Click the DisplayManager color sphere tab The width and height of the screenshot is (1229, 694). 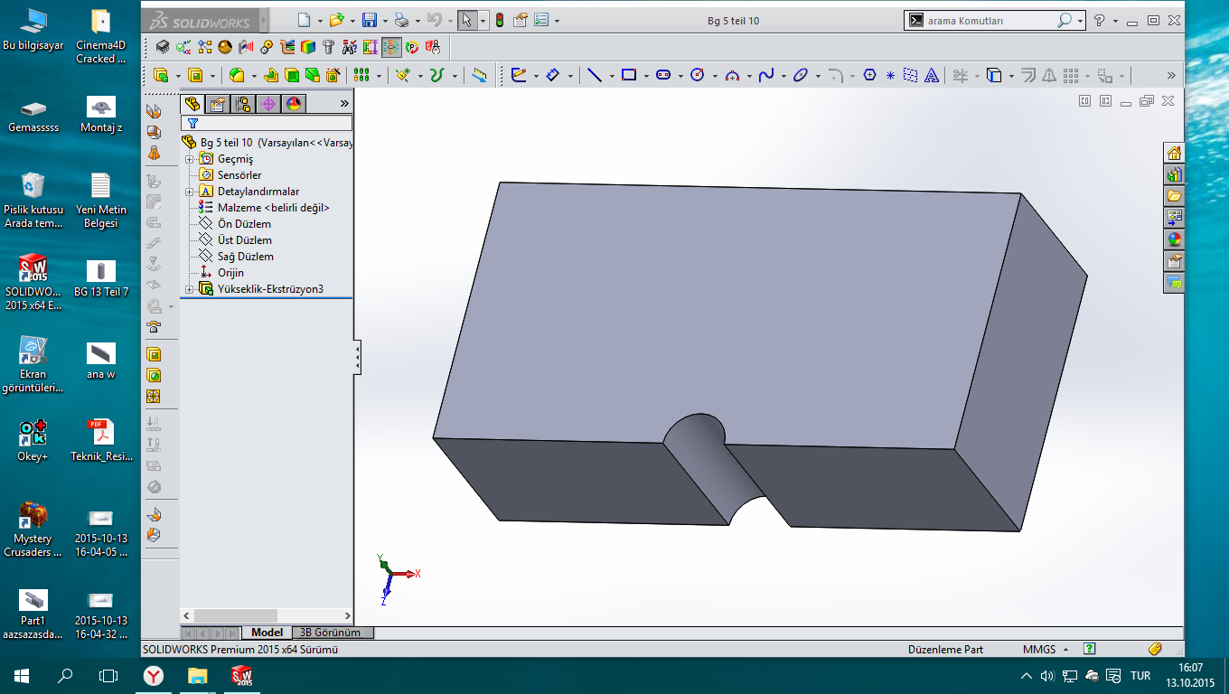294,104
